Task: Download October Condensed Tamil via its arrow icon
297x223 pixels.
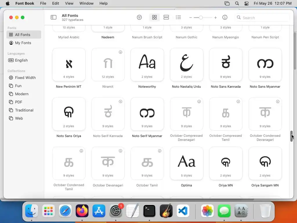Action: click(81, 151)
